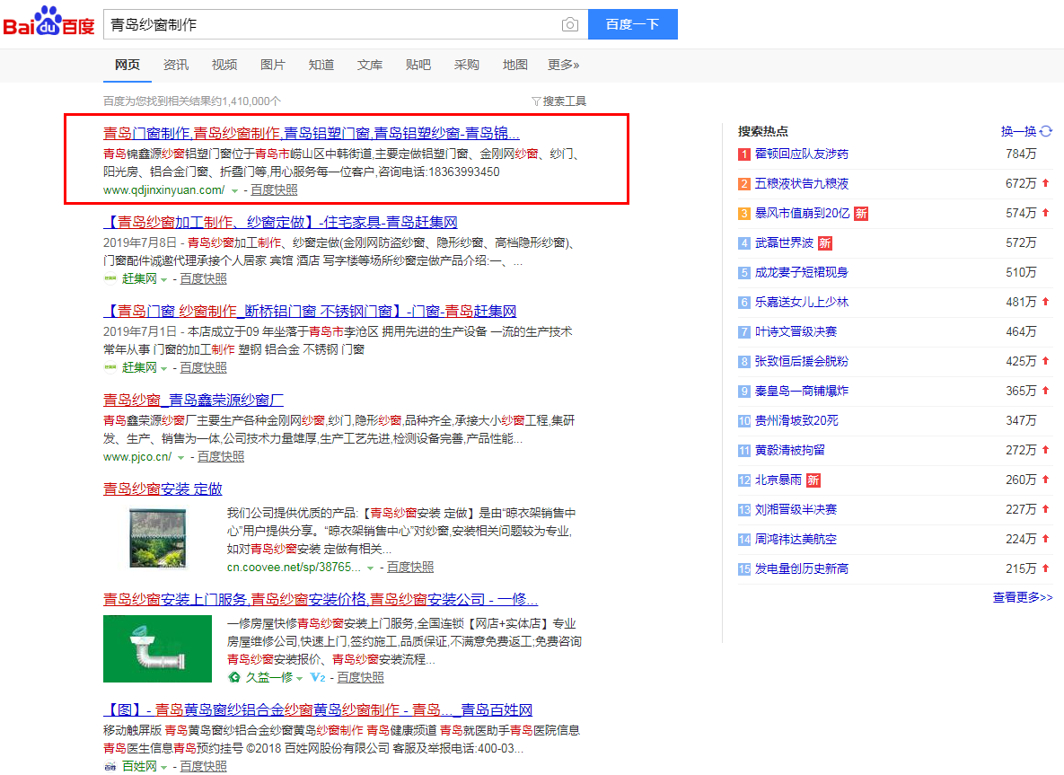The width and height of the screenshot is (1064, 775).
Task: Click the 赶集网 icon under 青岛纱窗加工制作 result
Action: point(110,278)
